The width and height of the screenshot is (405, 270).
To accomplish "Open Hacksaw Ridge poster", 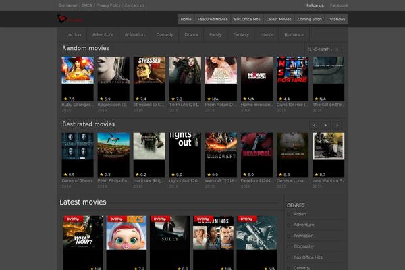I will point(149,155).
